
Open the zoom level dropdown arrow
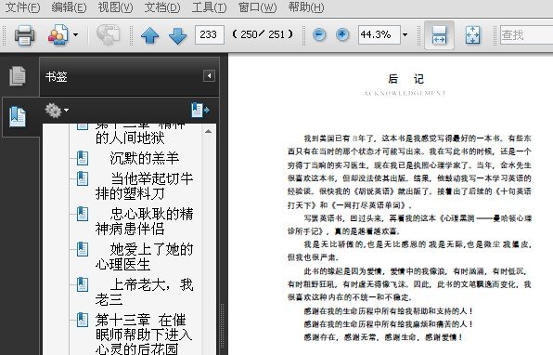point(405,34)
